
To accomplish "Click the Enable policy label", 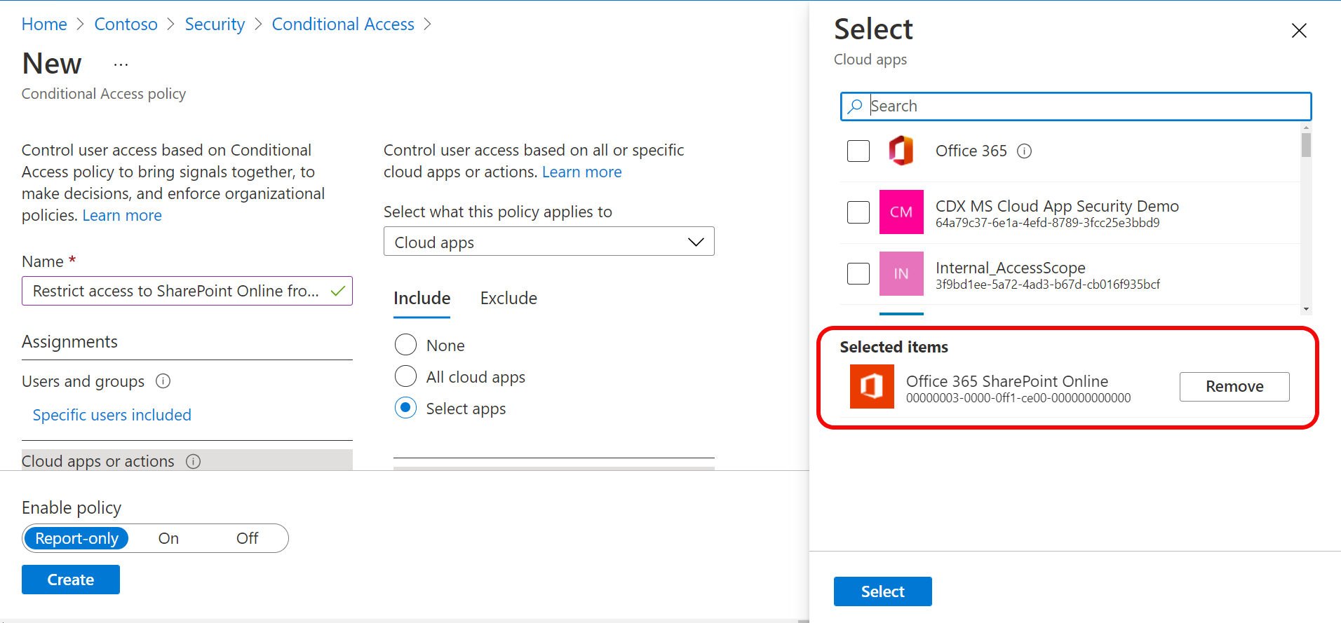I will coord(72,508).
